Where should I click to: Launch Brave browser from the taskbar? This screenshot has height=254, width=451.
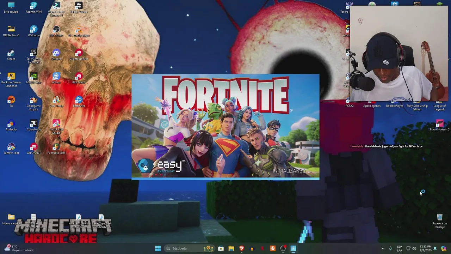coord(242,248)
